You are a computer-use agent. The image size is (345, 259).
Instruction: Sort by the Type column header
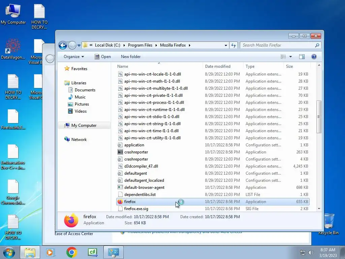point(263,66)
